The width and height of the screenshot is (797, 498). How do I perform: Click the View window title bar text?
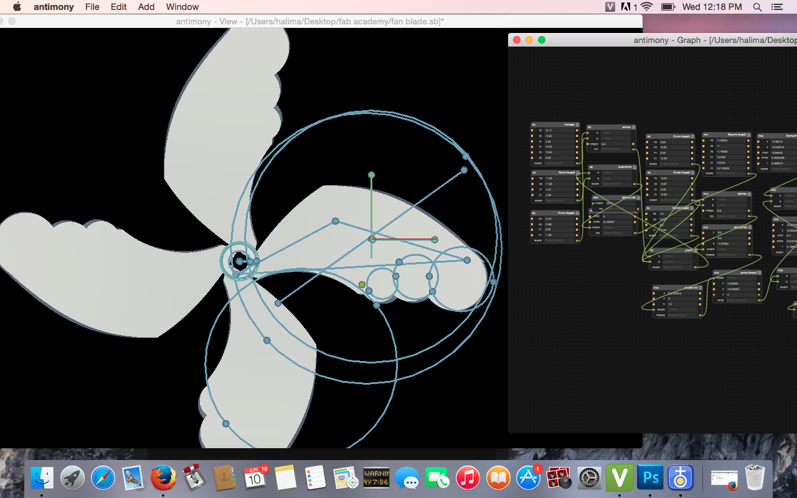(310, 21)
